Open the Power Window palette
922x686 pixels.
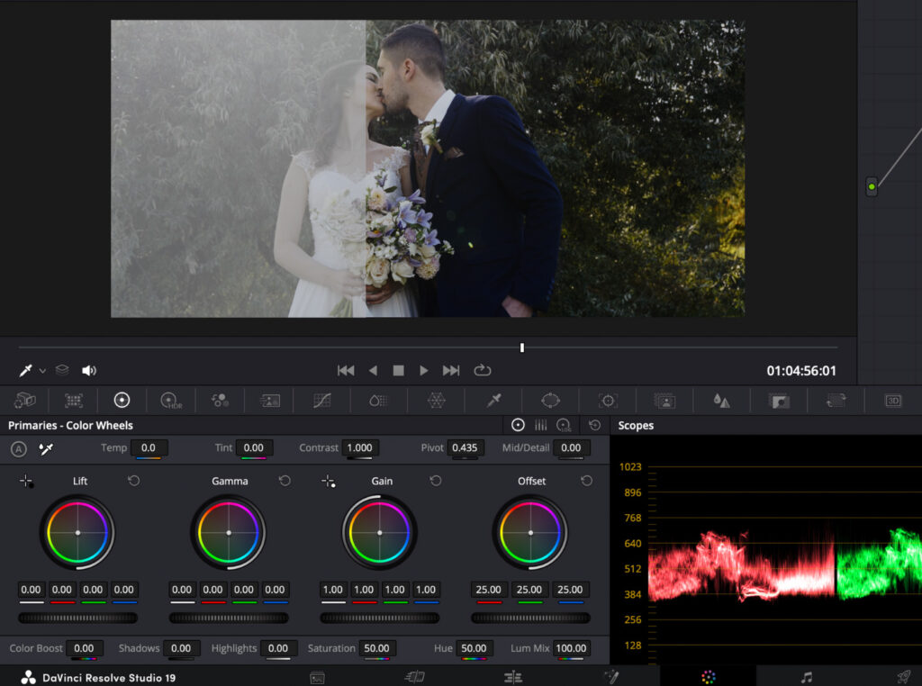550,401
